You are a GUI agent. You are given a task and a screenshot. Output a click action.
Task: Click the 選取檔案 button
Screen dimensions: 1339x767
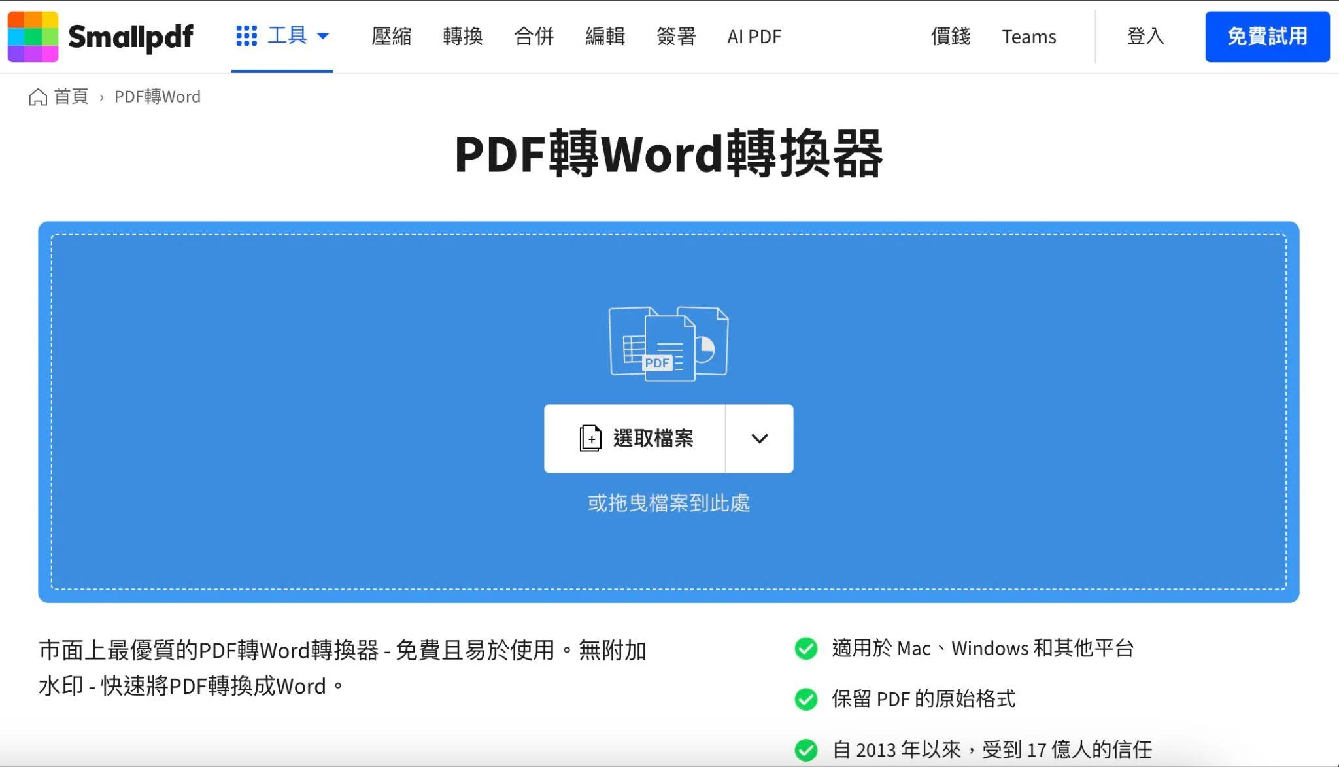(634, 438)
